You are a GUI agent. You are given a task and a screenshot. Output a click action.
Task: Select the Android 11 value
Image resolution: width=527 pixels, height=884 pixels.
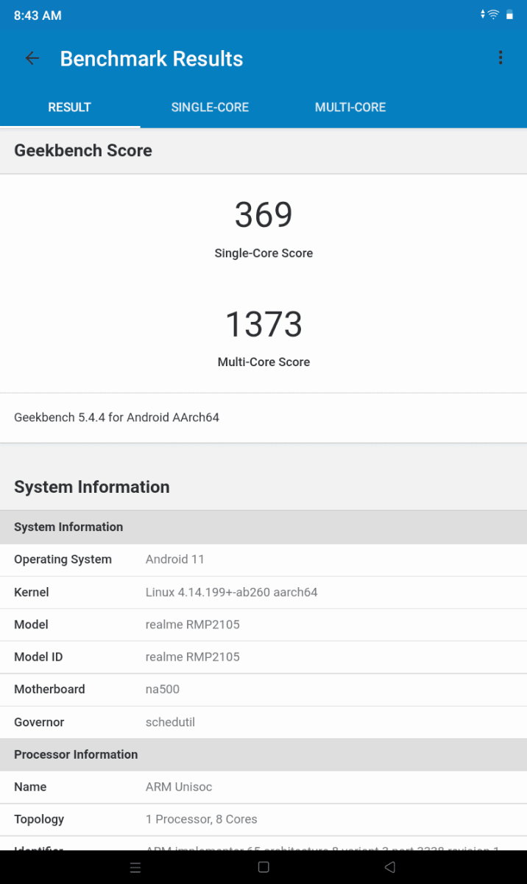pyautogui.click(x=175, y=560)
